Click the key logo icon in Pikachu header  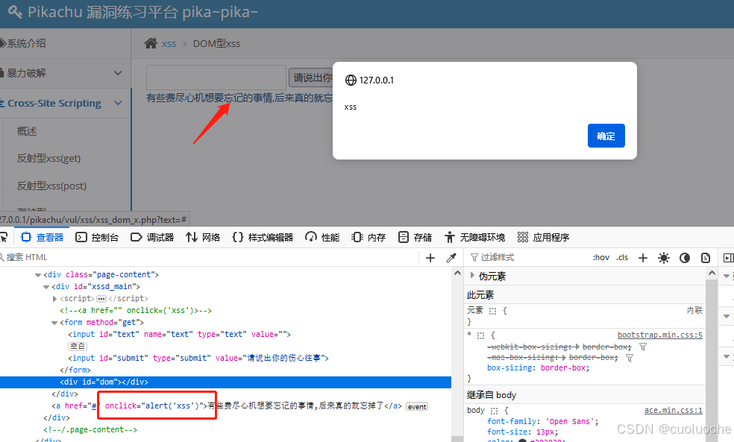click(15, 12)
